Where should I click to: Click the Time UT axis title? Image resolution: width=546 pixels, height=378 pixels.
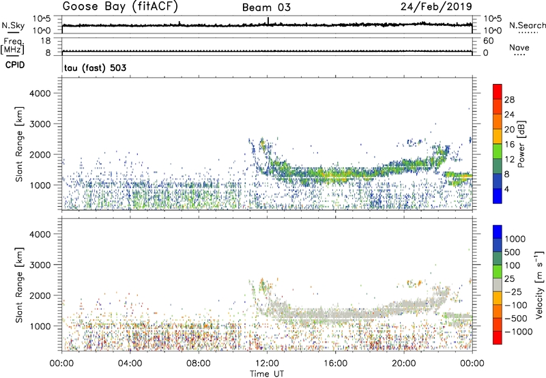(267, 373)
